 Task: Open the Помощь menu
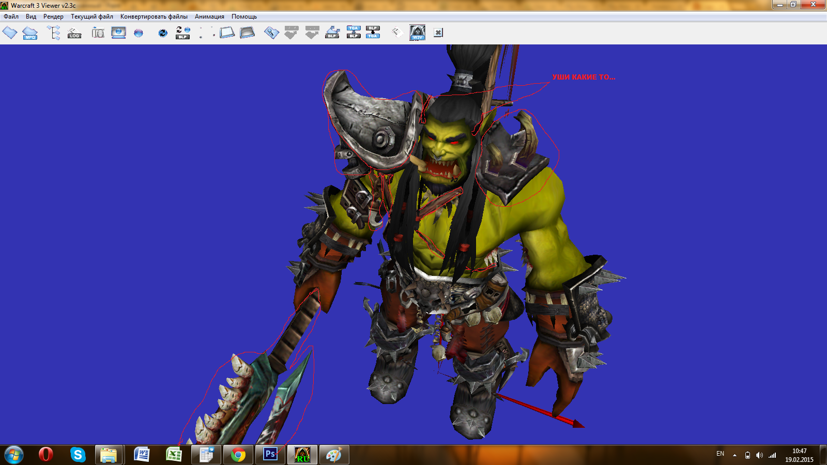(244, 17)
